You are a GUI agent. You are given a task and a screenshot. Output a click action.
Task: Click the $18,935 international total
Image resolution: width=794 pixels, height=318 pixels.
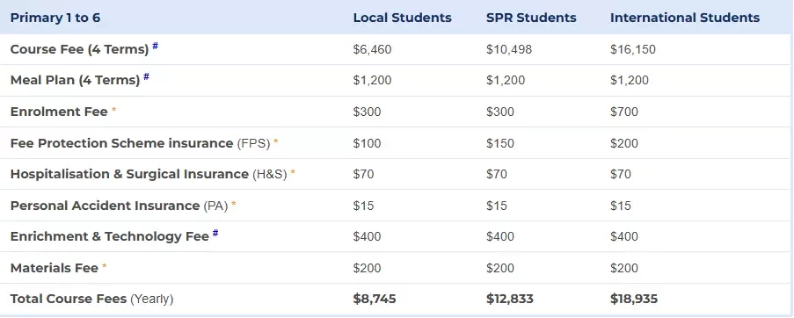click(x=634, y=299)
